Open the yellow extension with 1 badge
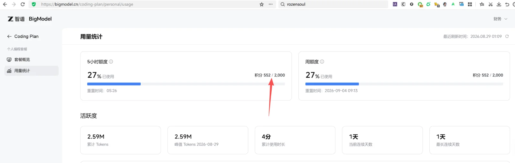Viewport: 515px width, 163px height. pyautogui.click(x=437, y=5)
